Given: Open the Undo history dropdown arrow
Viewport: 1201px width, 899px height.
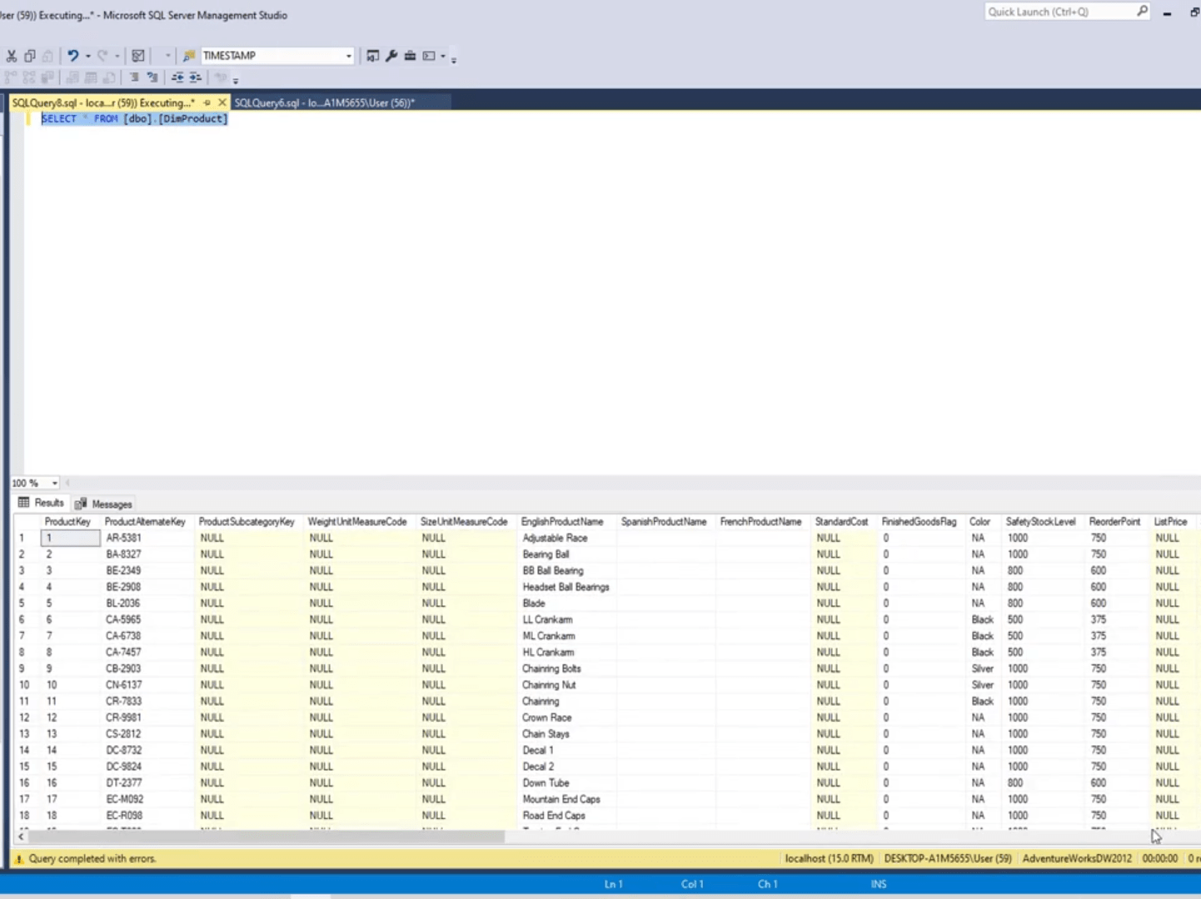Looking at the screenshot, I should click(x=87, y=56).
